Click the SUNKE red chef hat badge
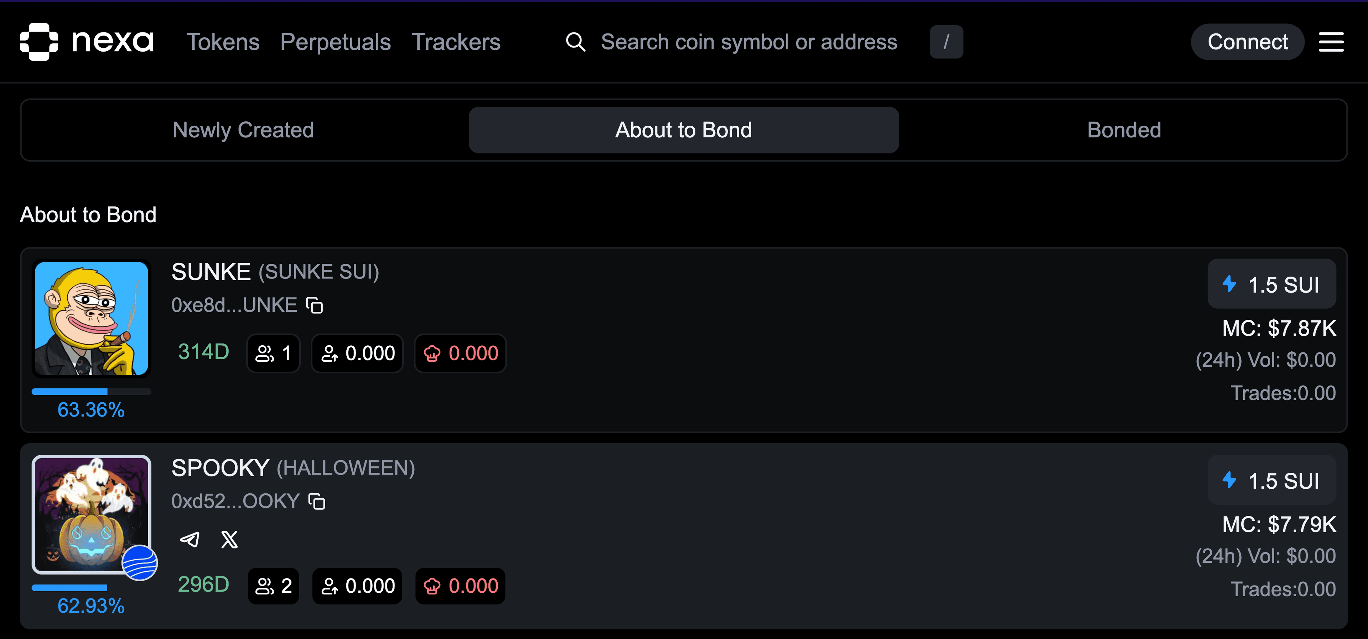The height and width of the screenshot is (639, 1368). (x=460, y=353)
